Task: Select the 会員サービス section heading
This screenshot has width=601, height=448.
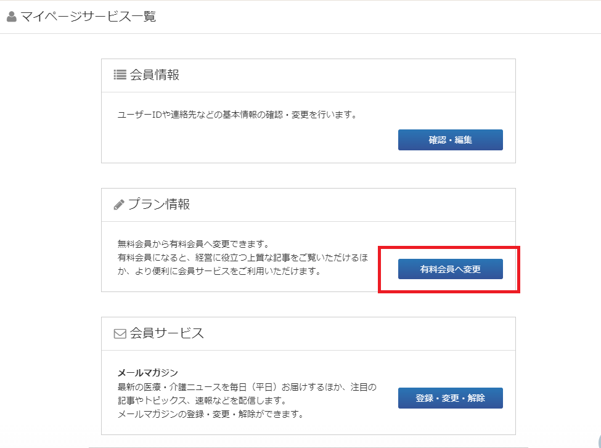Action: (166, 333)
